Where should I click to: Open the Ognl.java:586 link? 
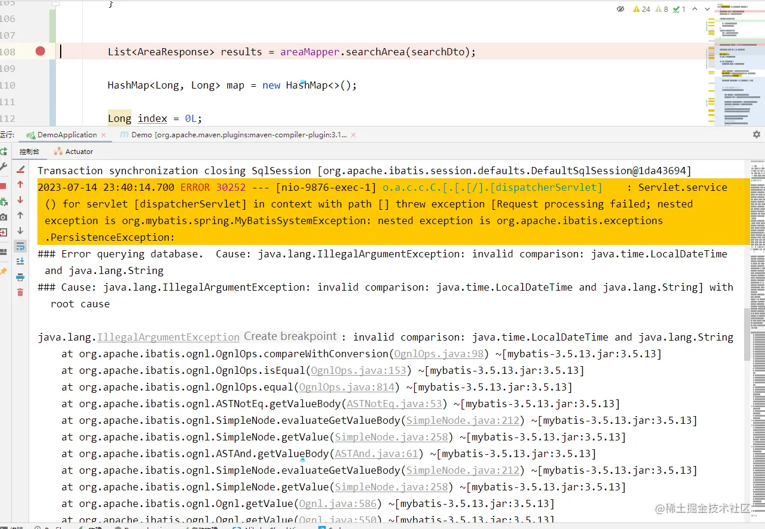coord(337,503)
